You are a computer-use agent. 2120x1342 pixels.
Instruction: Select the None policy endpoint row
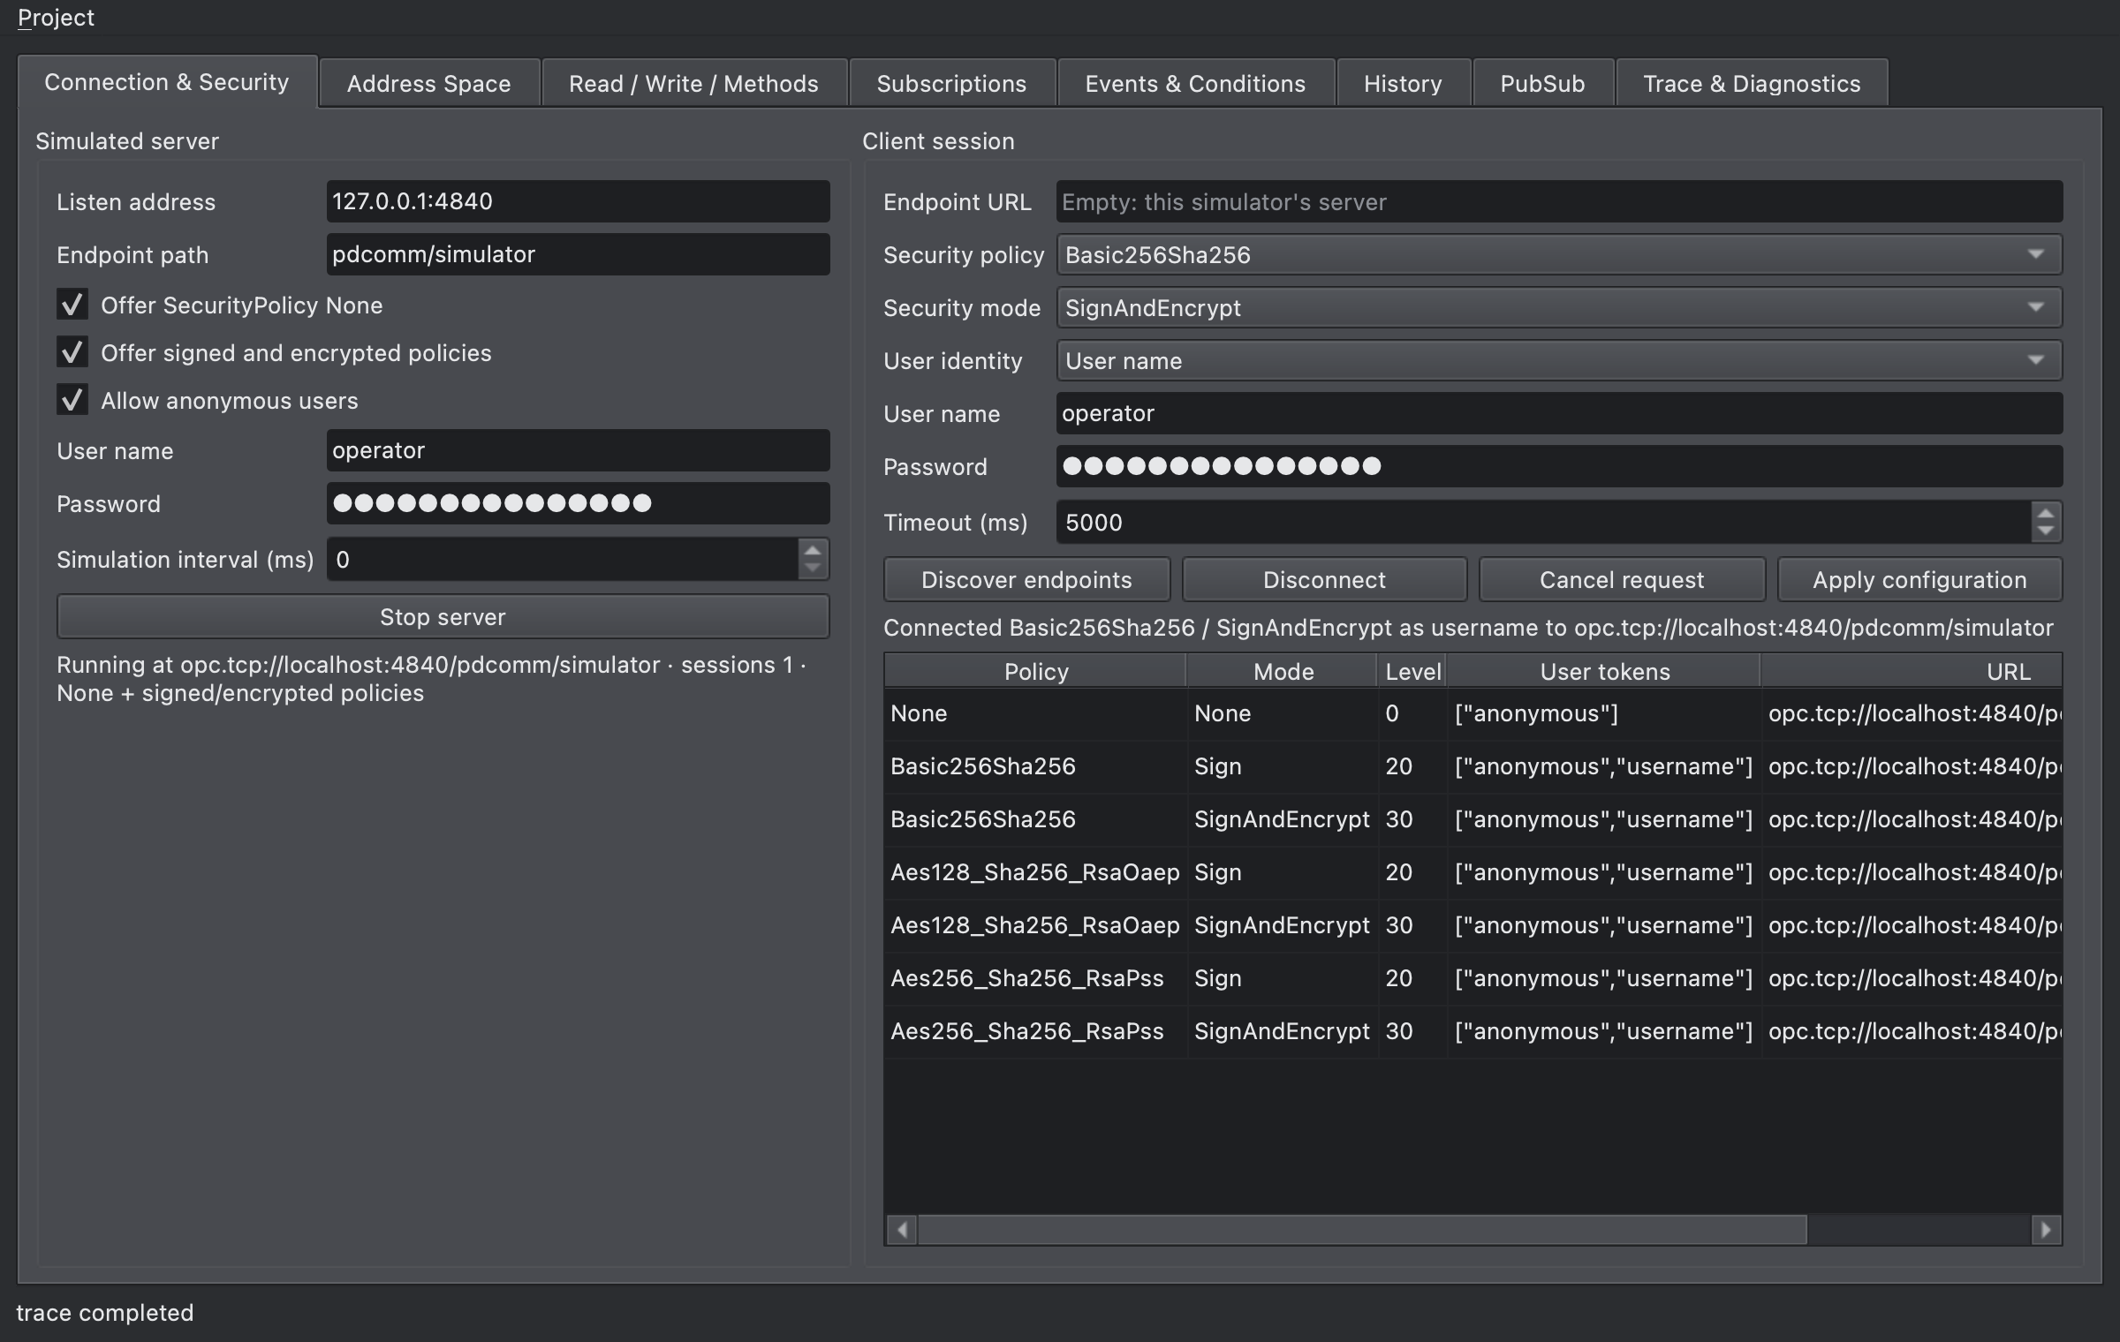[x=1473, y=713]
